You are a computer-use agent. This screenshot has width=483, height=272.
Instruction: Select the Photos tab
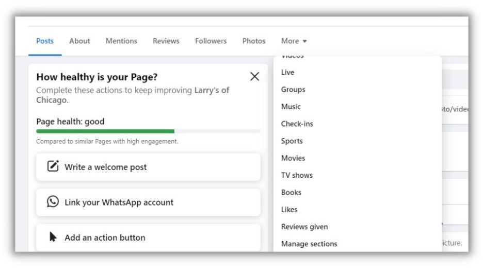(254, 41)
